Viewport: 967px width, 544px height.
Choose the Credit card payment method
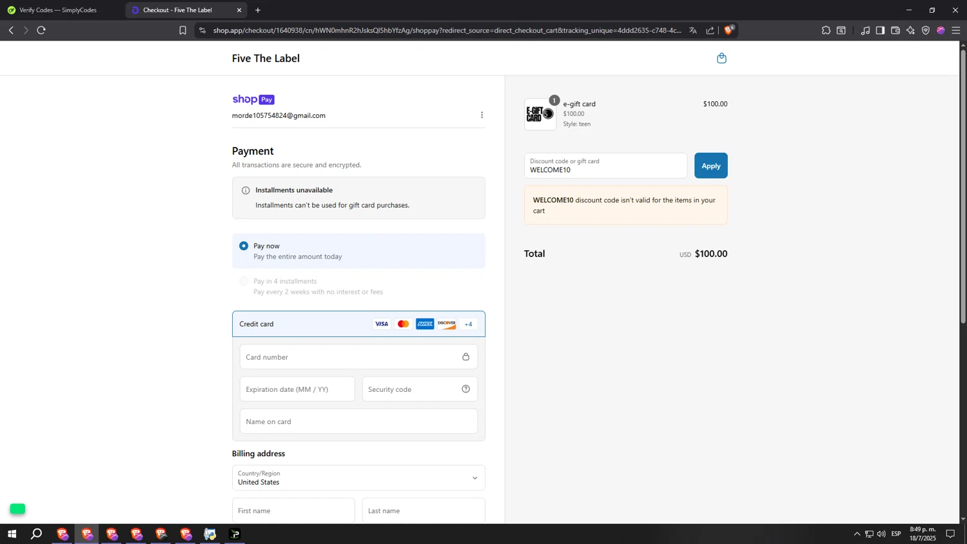point(358,324)
